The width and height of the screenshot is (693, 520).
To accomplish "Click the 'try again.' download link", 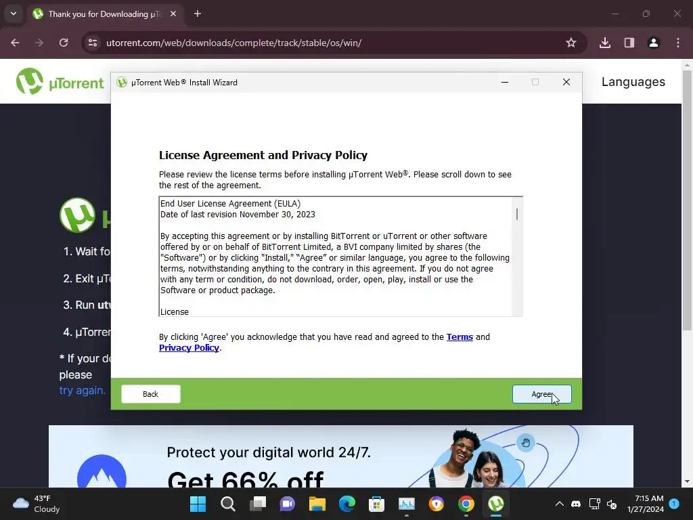I will (82, 391).
